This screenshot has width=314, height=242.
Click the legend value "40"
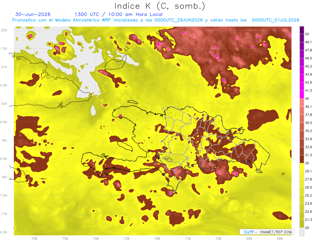tap(307, 99)
